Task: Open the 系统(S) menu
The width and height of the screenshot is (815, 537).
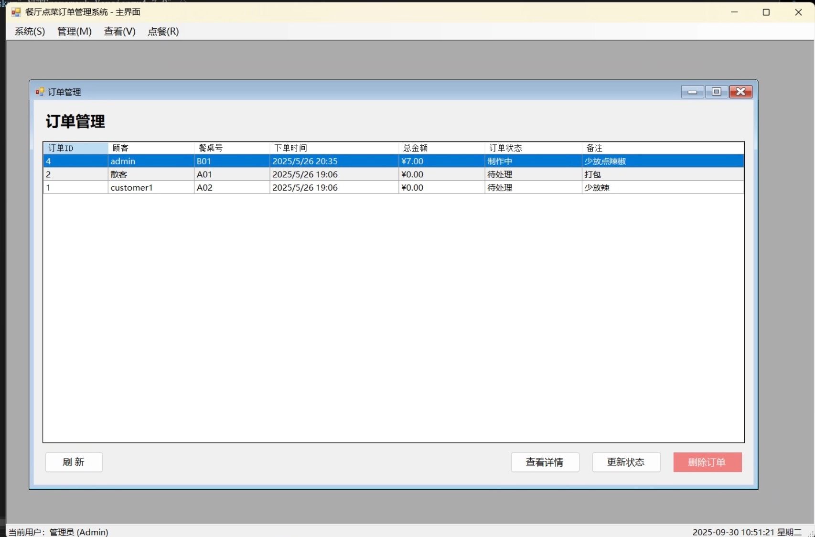Action: tap(30, 32)
